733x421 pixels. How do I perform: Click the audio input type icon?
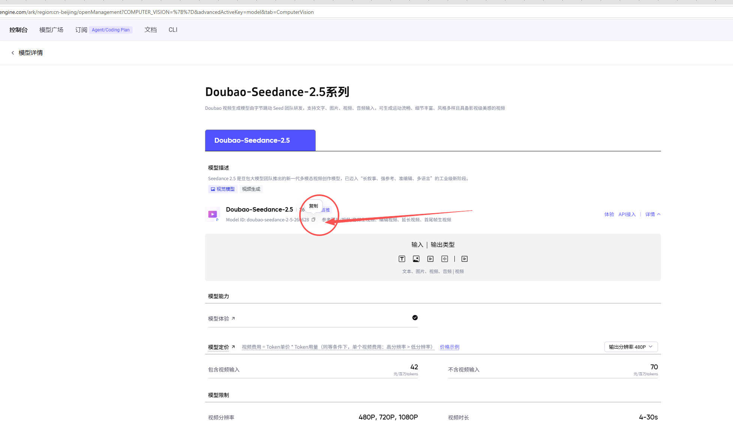445,259
